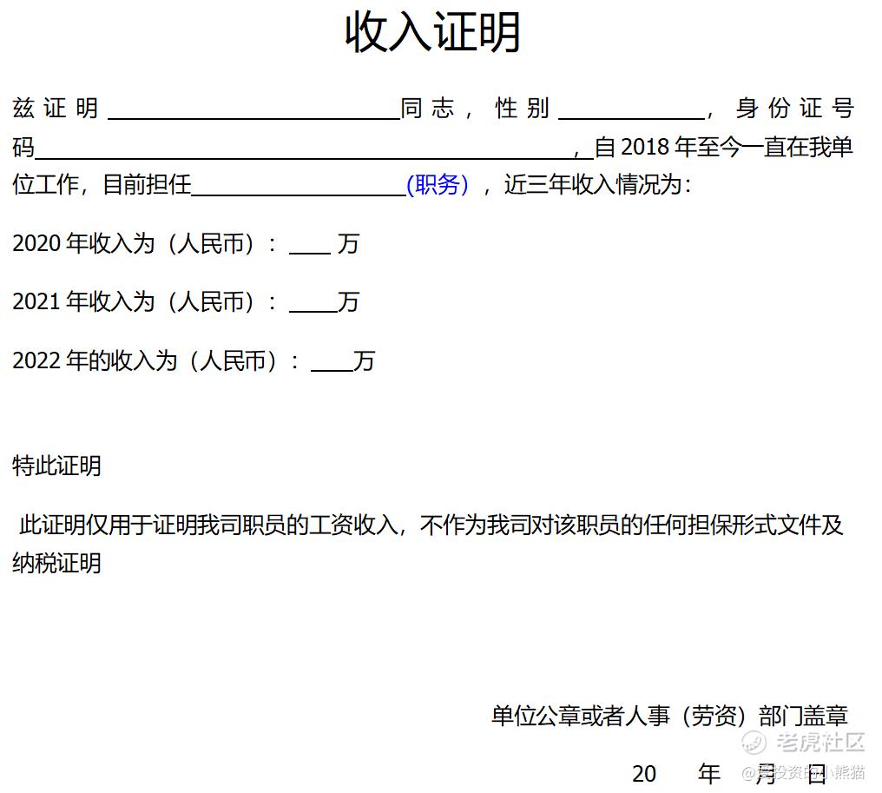Click the "20" year prefix in date line

(644, 775)
